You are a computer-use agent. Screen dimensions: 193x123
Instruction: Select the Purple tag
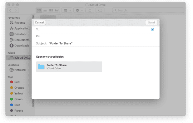[x=17, y=111]
